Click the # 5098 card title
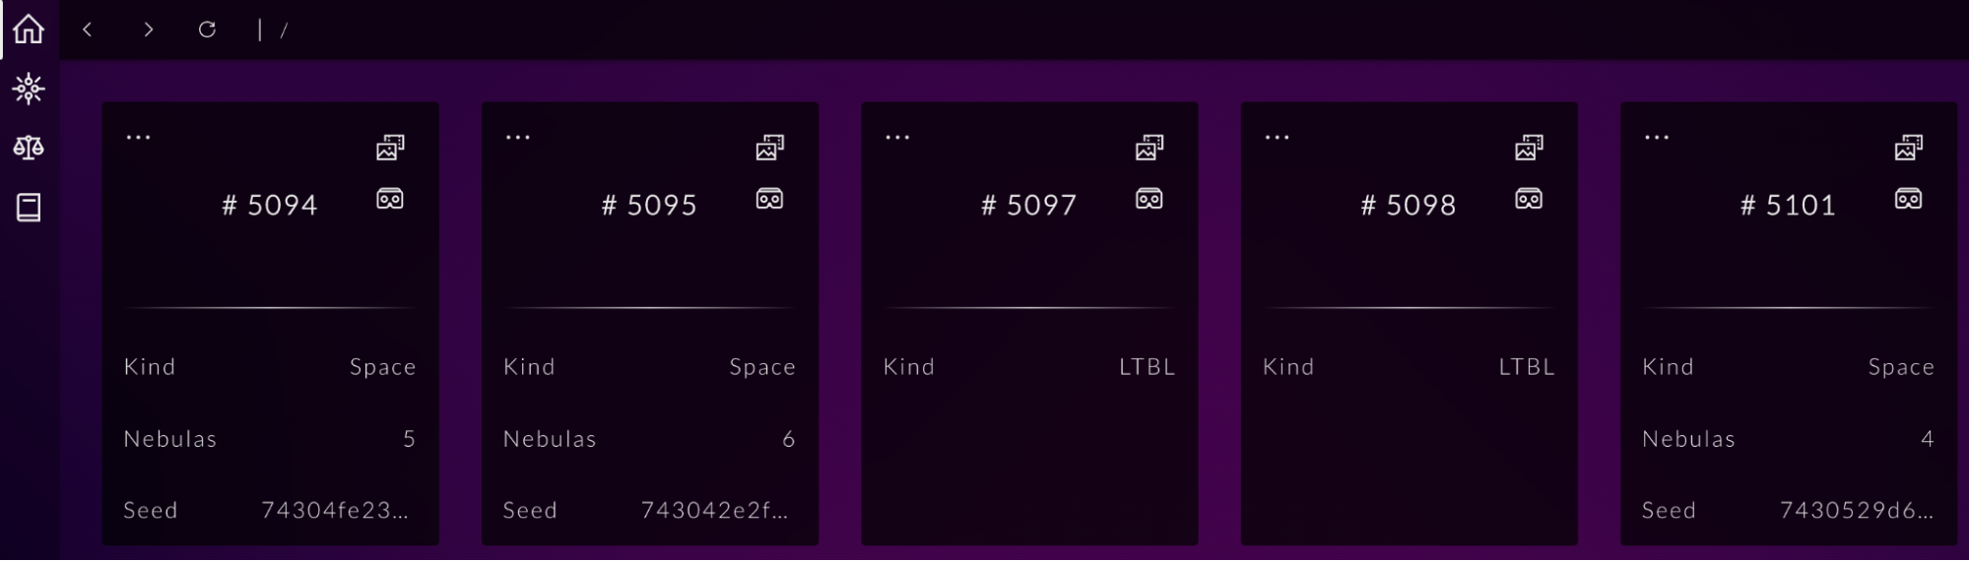The width and height of the screenshot is (1969, 561). click(1409, 205)
